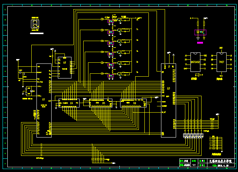Select the 1:1 scale cell in the title block

tap(194, 165)
